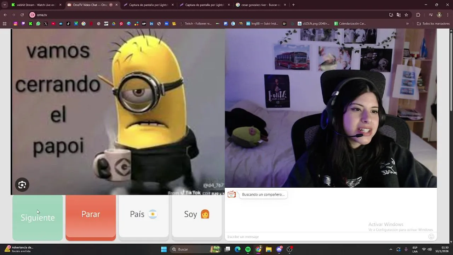
Task: Open Kick bookmark icon
Action: (x=30, y=24)
